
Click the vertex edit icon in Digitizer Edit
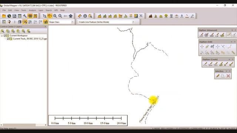coord(212,47)
